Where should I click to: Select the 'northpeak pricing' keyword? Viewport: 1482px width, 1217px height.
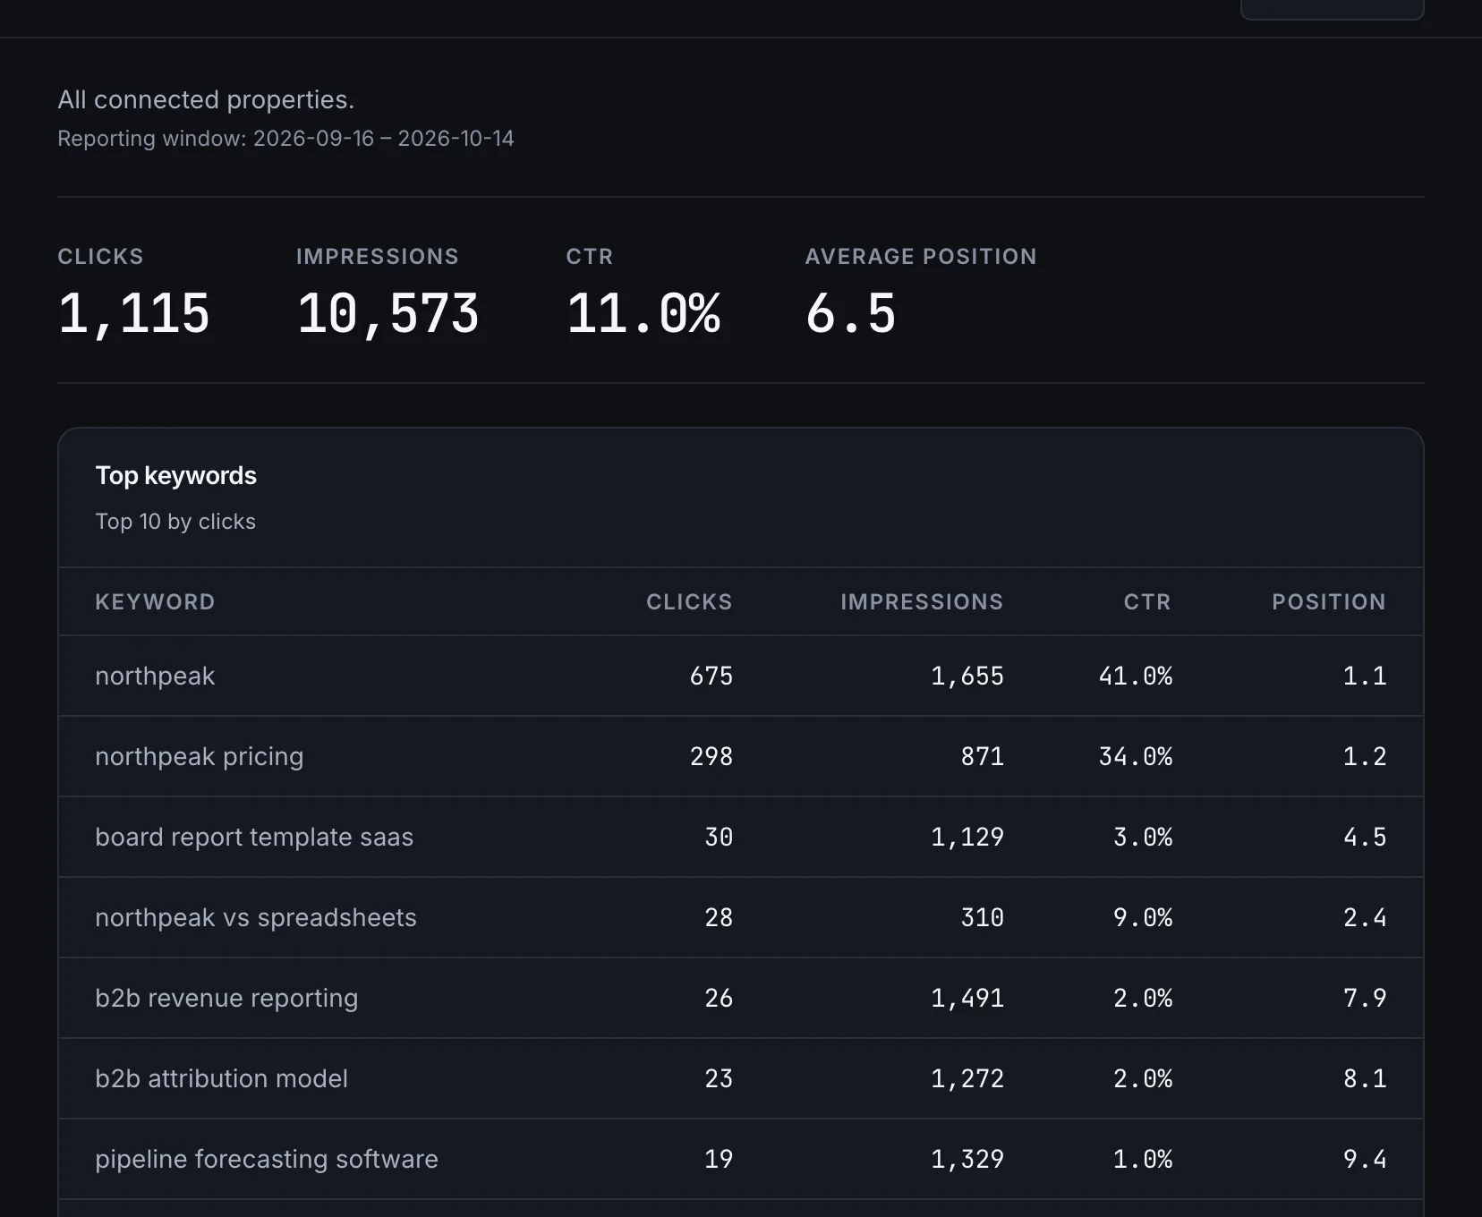click(200, 757)
